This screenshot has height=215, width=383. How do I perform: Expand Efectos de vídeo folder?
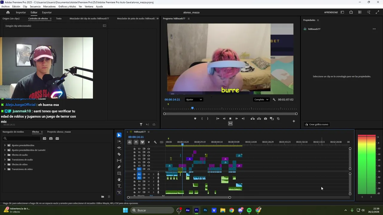(5, 165)
